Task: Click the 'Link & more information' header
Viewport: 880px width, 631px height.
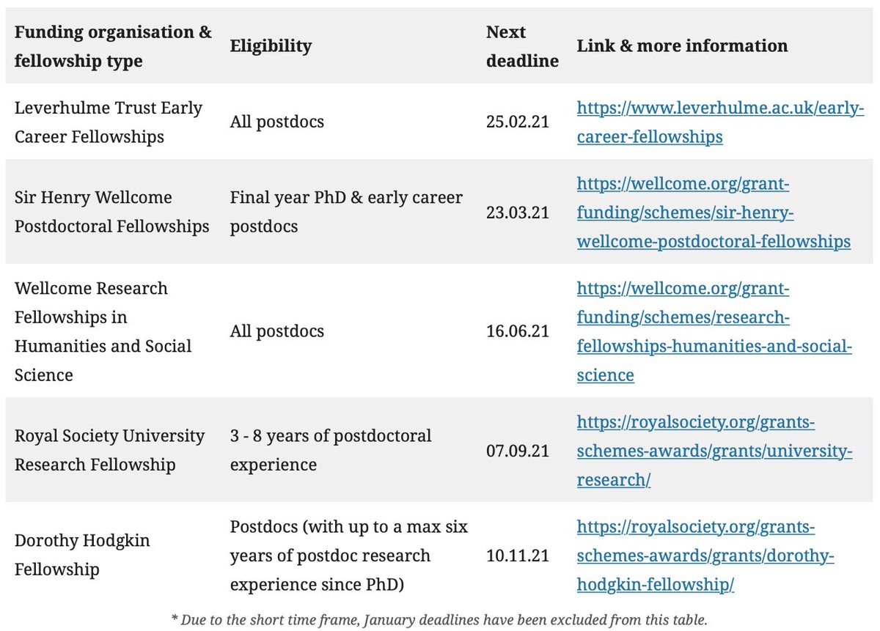Action: 682,46
